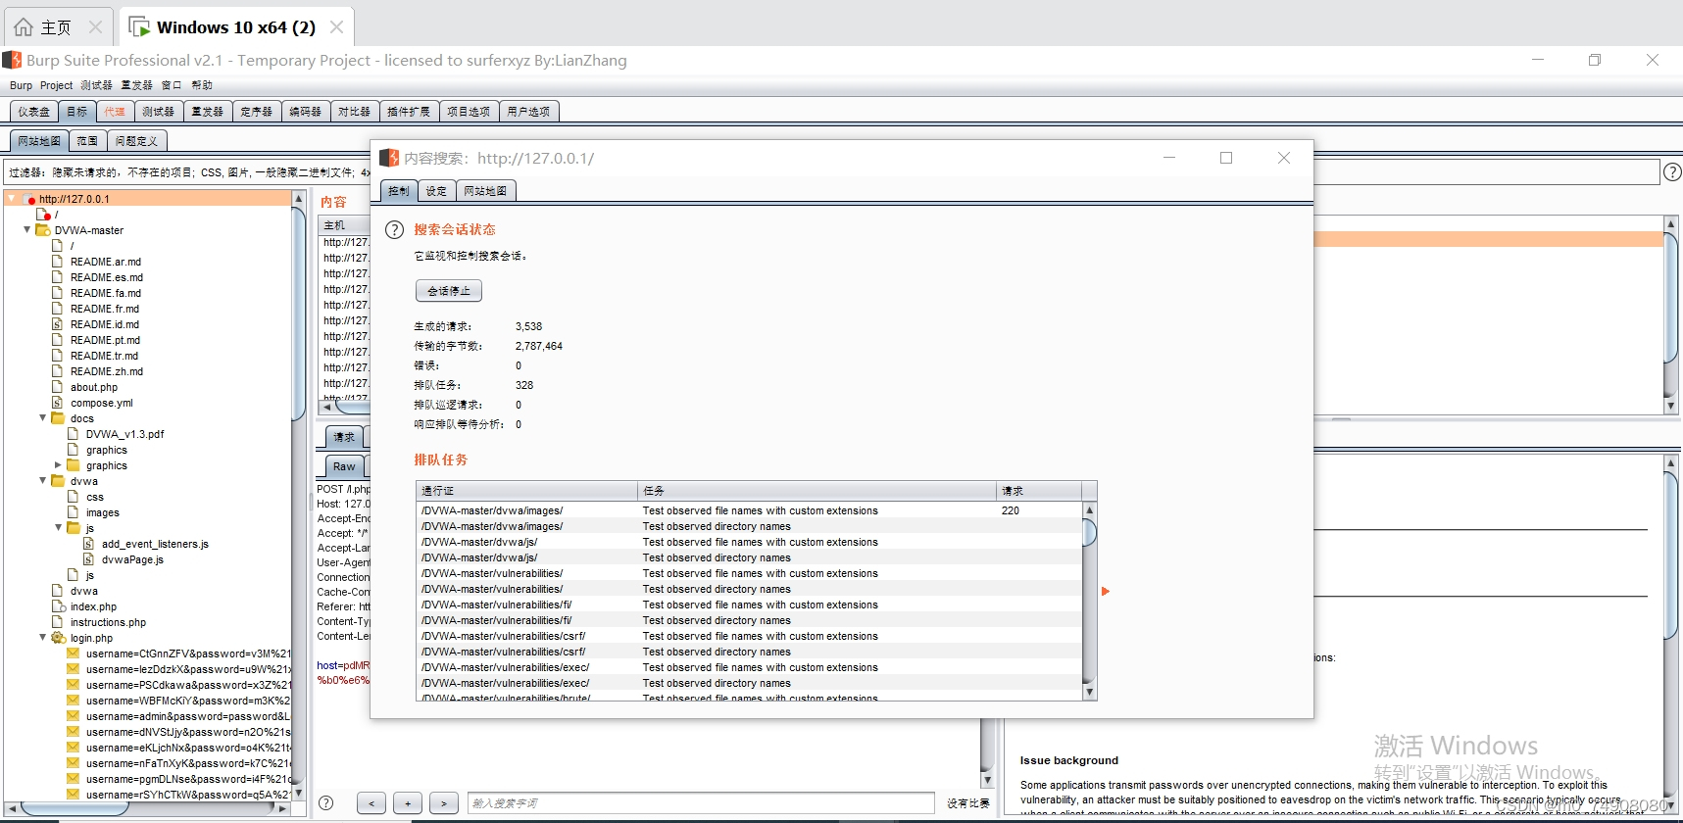The width and height of the screenshot is (1683, 823).
Task: Click the script icon of README.id.md
Action: [x=58, y=324]
